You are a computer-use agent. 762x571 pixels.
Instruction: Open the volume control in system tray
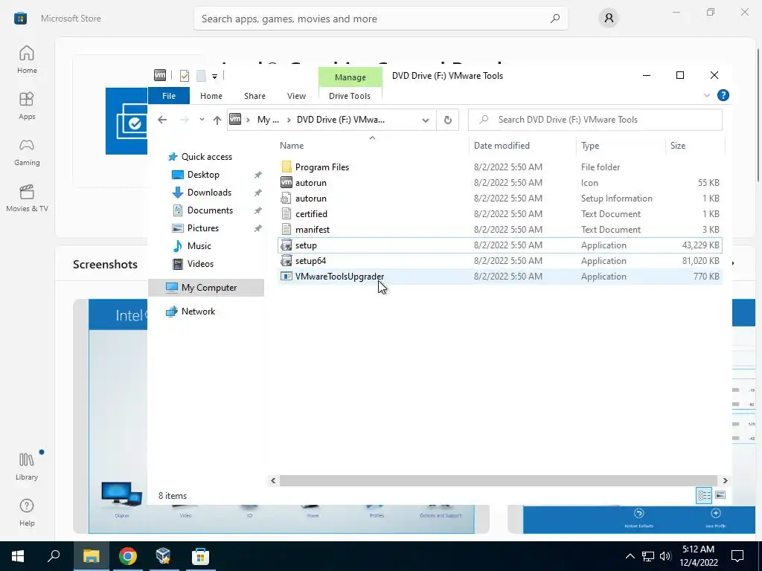[x=665, y=556]
